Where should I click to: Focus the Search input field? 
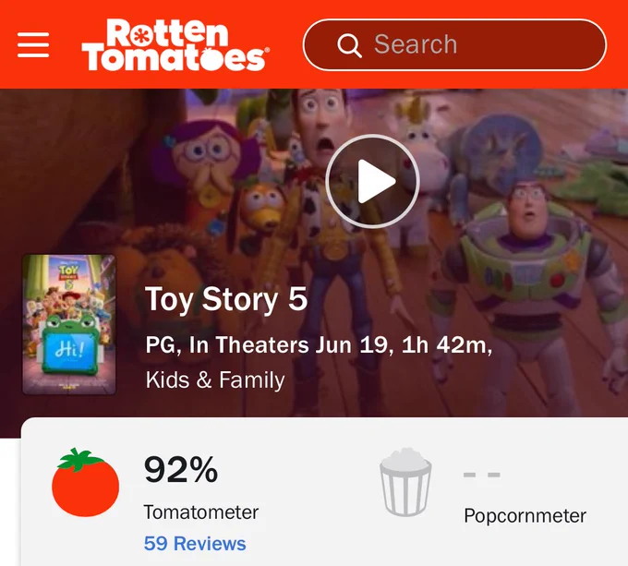[x=454, y=44]
